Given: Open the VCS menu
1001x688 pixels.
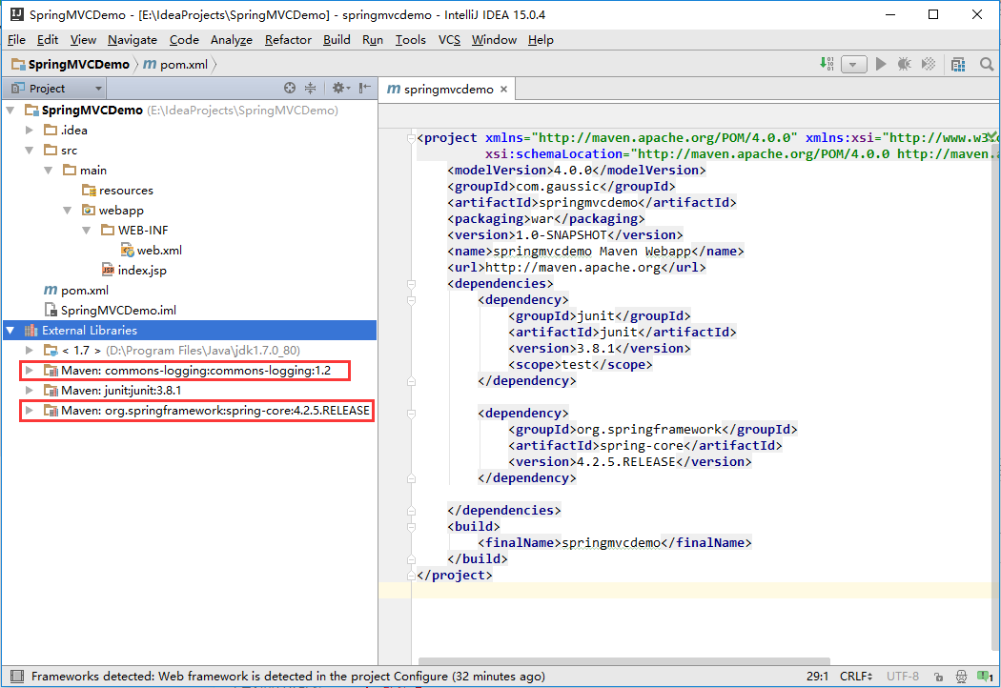Looking at the screenshot, I should [x=449, y=40].
